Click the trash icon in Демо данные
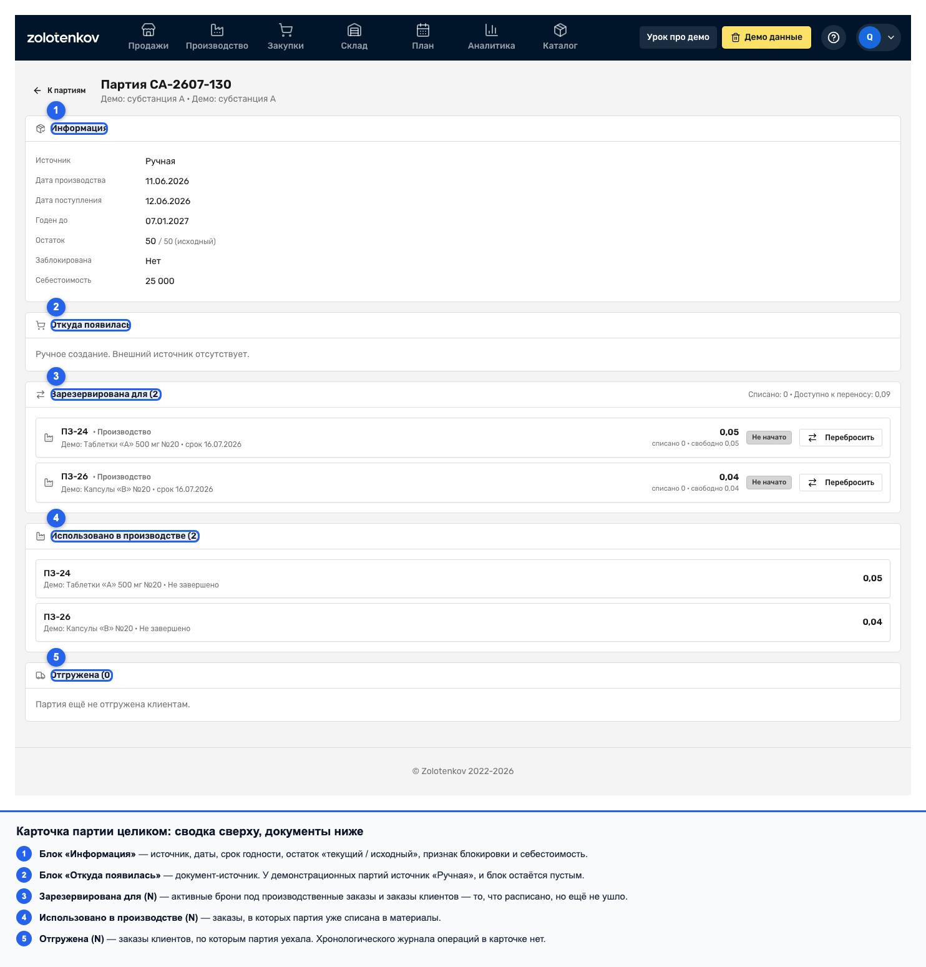Image resolution: width=926 pixels, height=967 pixels. point(736,37)
